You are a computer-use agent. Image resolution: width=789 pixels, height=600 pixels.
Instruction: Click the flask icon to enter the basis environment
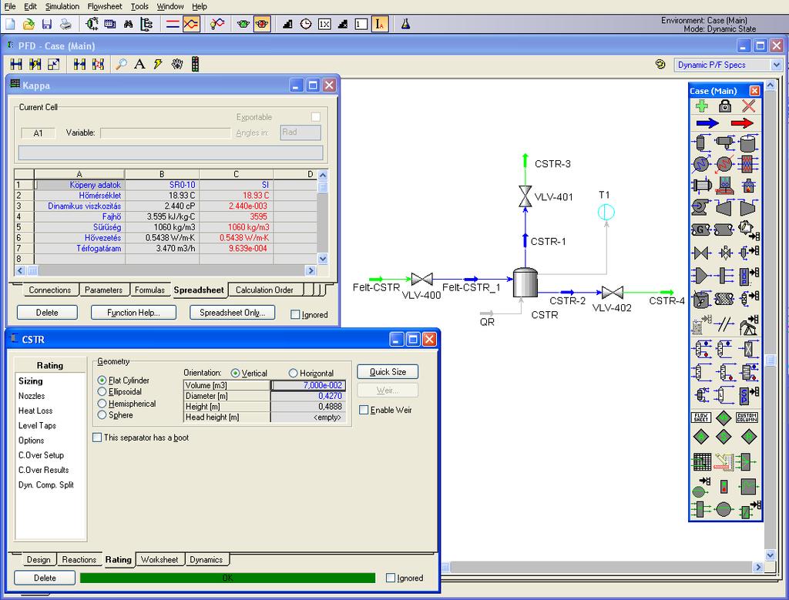point(405,24)
